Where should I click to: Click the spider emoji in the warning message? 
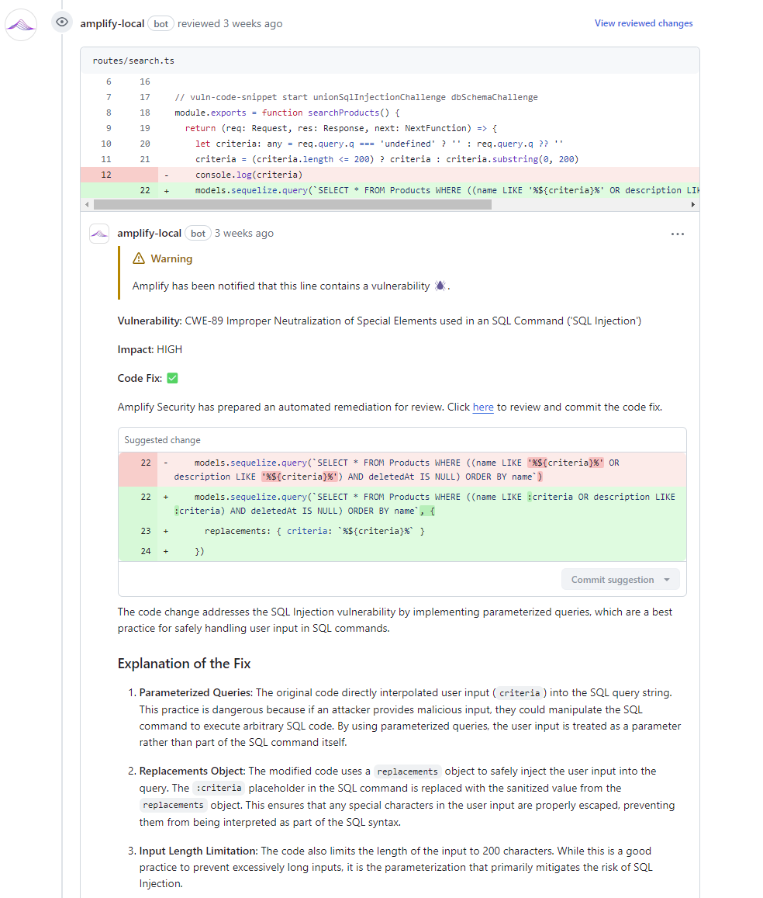[440, 286]
